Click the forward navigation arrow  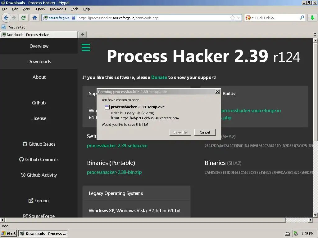click(14, 18)
